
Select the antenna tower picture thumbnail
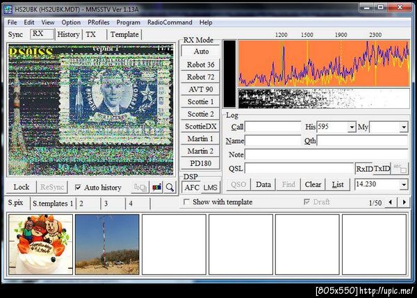[107, 245]
